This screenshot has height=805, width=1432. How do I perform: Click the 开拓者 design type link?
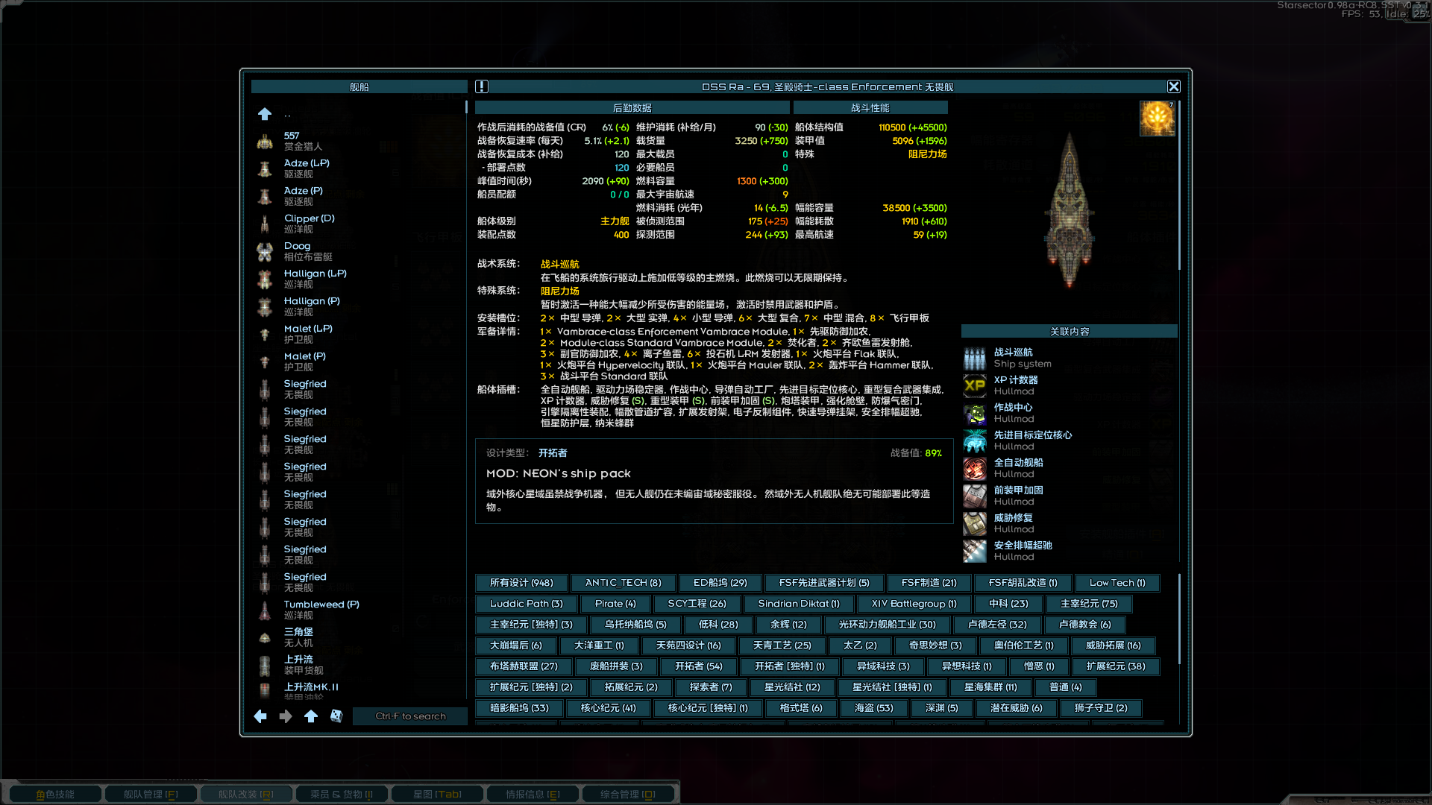tap(553, 453)
